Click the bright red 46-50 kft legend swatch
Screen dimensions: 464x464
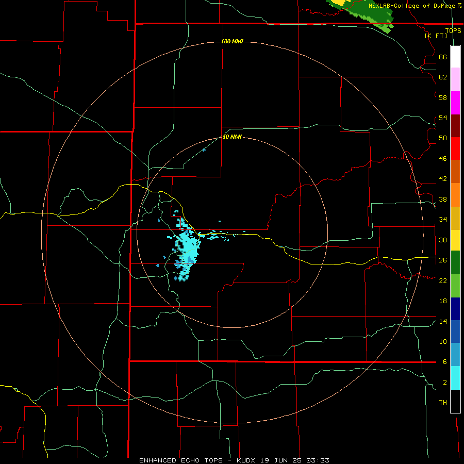[455, 148]
